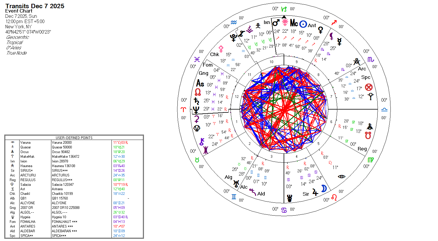Select the Quaoar row in points table

[x=74, y=147]
